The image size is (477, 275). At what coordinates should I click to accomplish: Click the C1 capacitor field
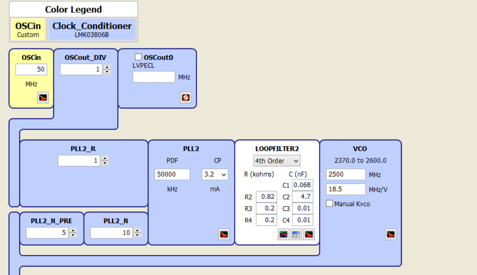(303, 185)
